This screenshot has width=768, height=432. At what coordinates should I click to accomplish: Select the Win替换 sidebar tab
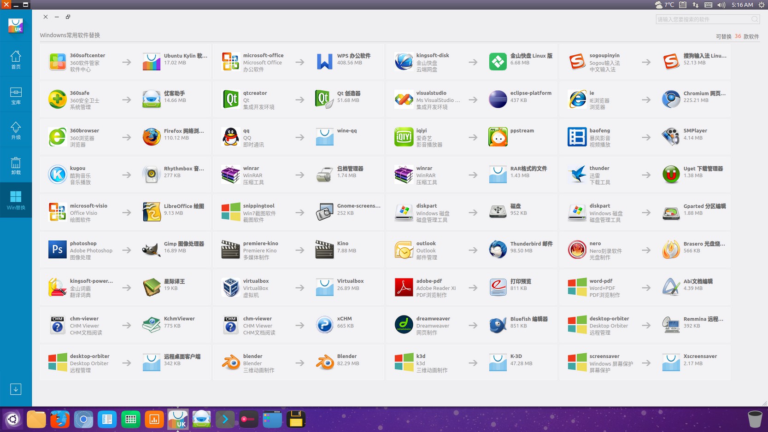(x=16, y=200)
